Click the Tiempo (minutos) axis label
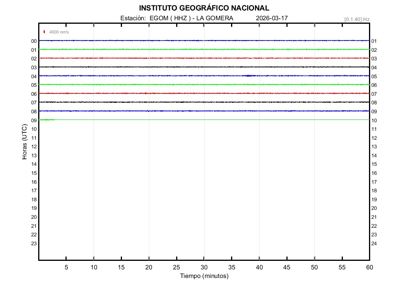This screenshot has width=399, height=299. click(204, 276)
